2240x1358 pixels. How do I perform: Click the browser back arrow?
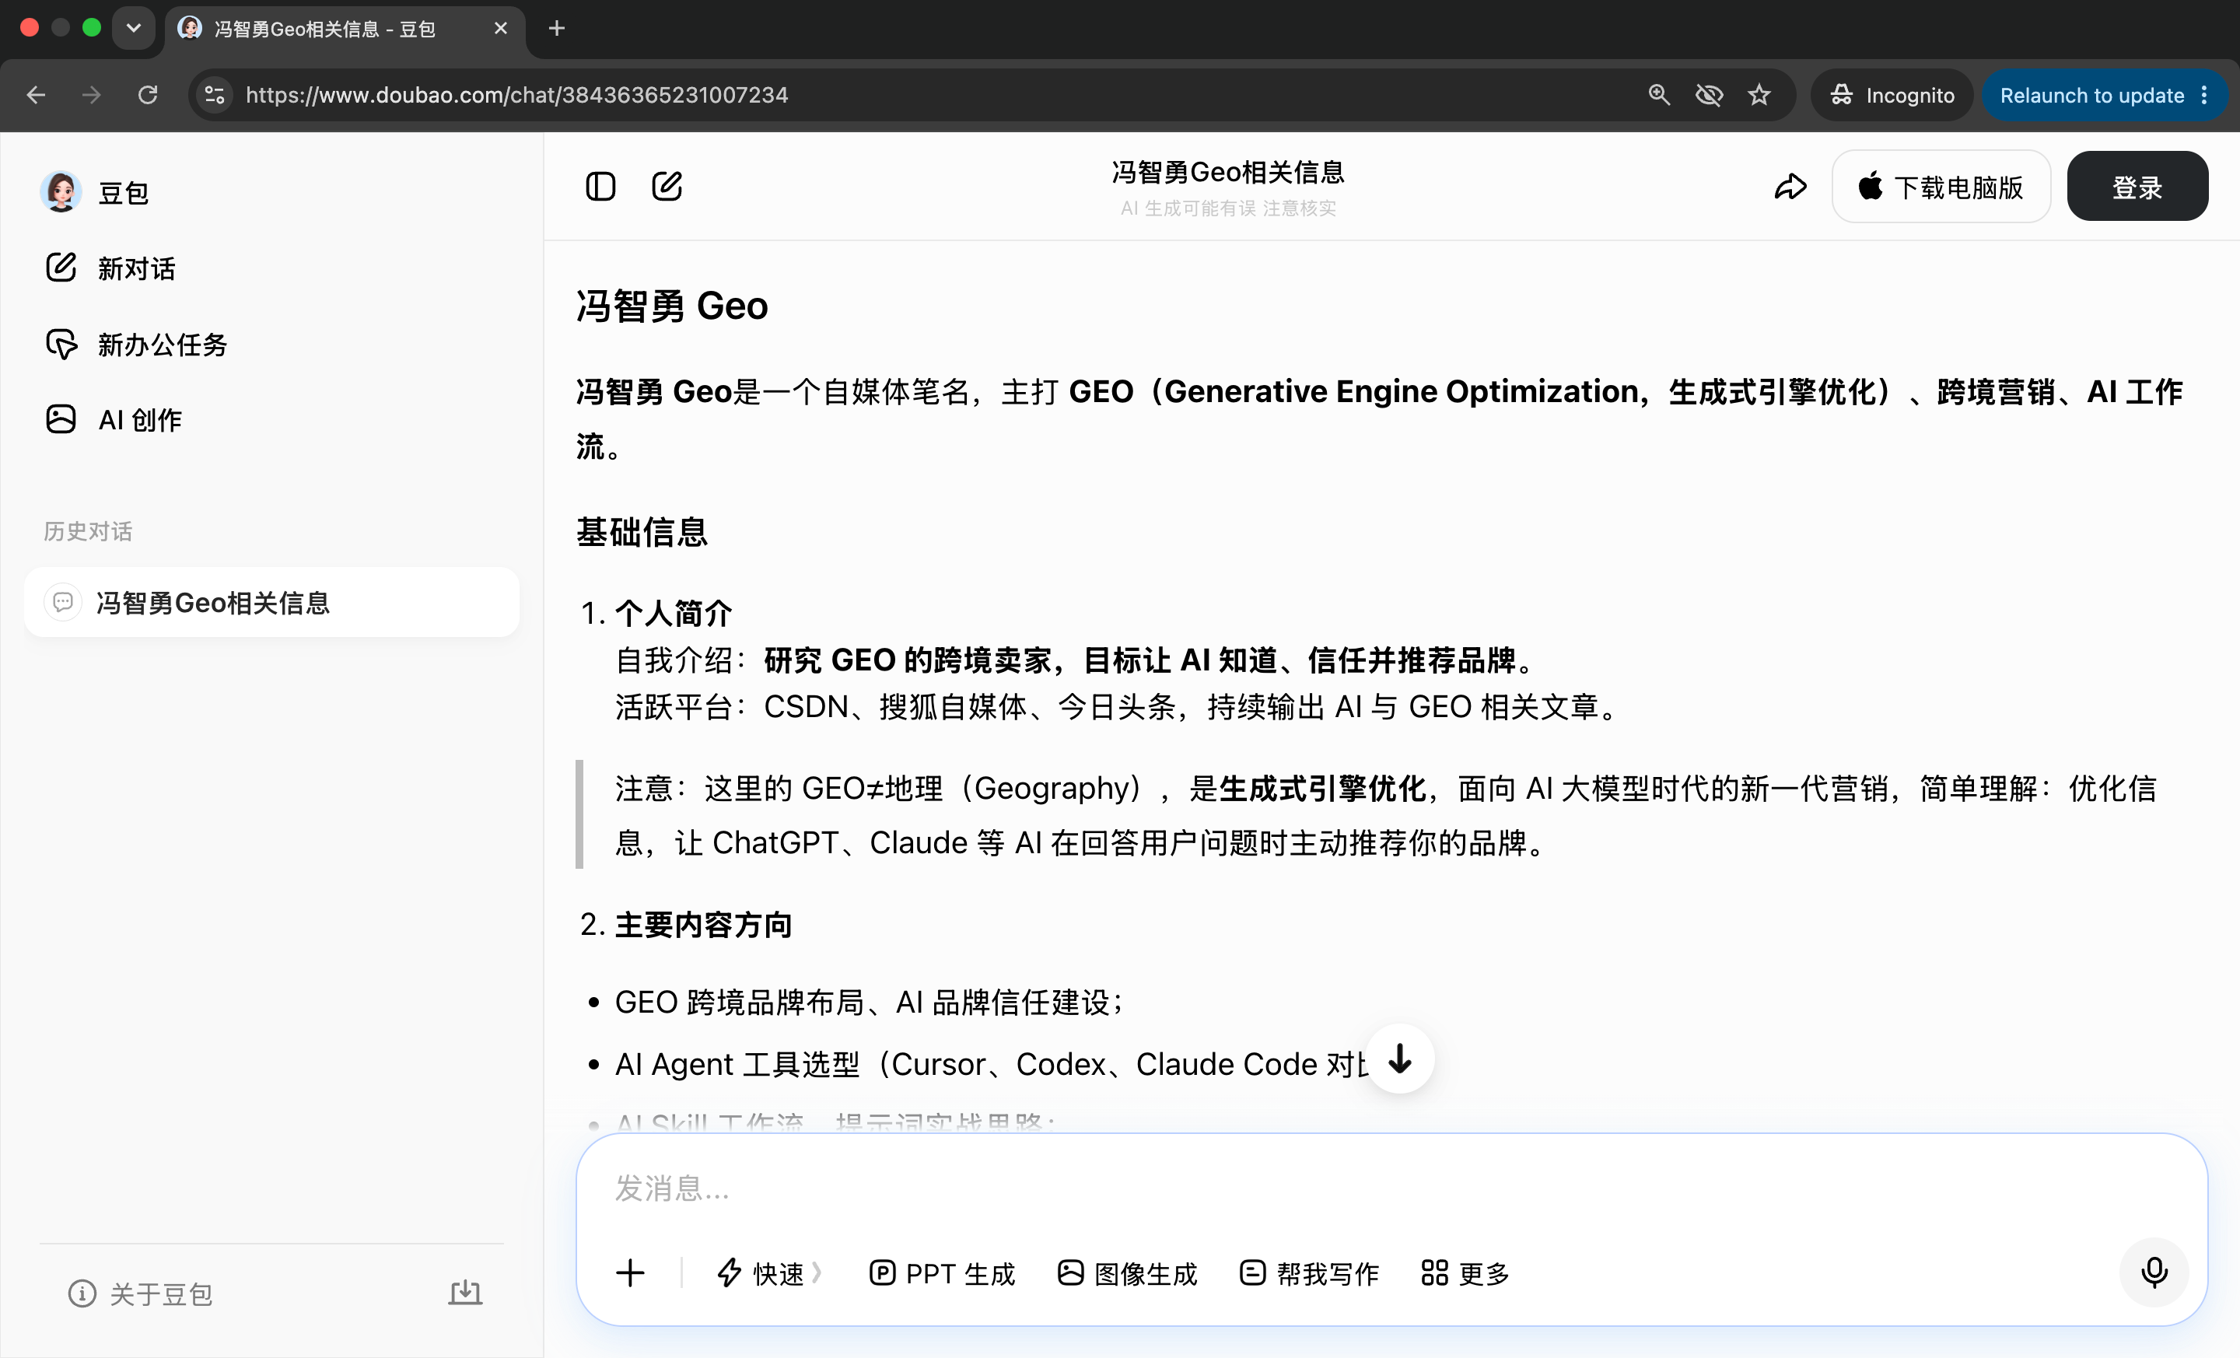pos(37,95)
